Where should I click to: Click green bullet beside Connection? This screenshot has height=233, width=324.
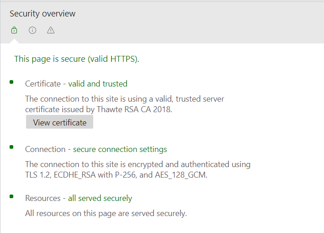(11, 147)
